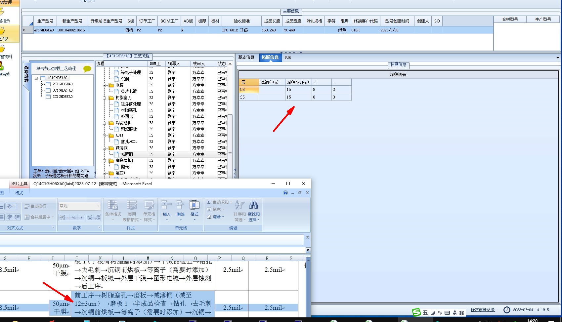Image resolution: width=562 pixels, height=322 pixels.
Task: Click the percent style icon in the Excel 数字 group
Action: [x=74, y=217]
